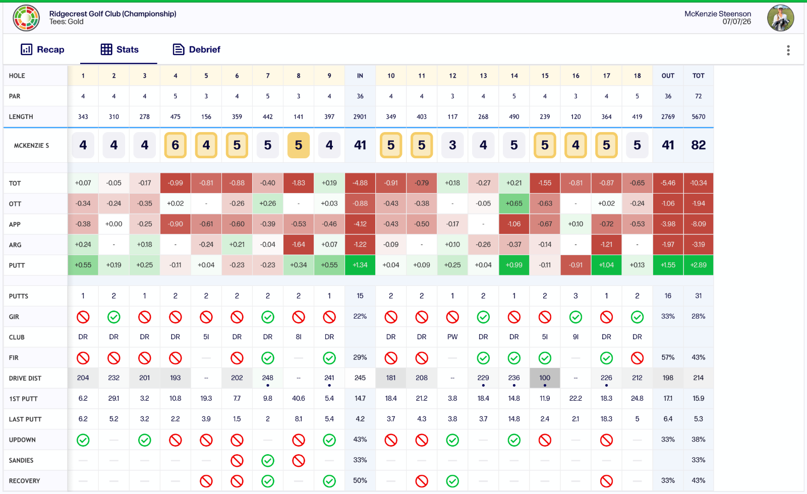The height and width of the screenshot is (494, 807).
Task: Switch to the Recap tab
Action: [42, 49]
